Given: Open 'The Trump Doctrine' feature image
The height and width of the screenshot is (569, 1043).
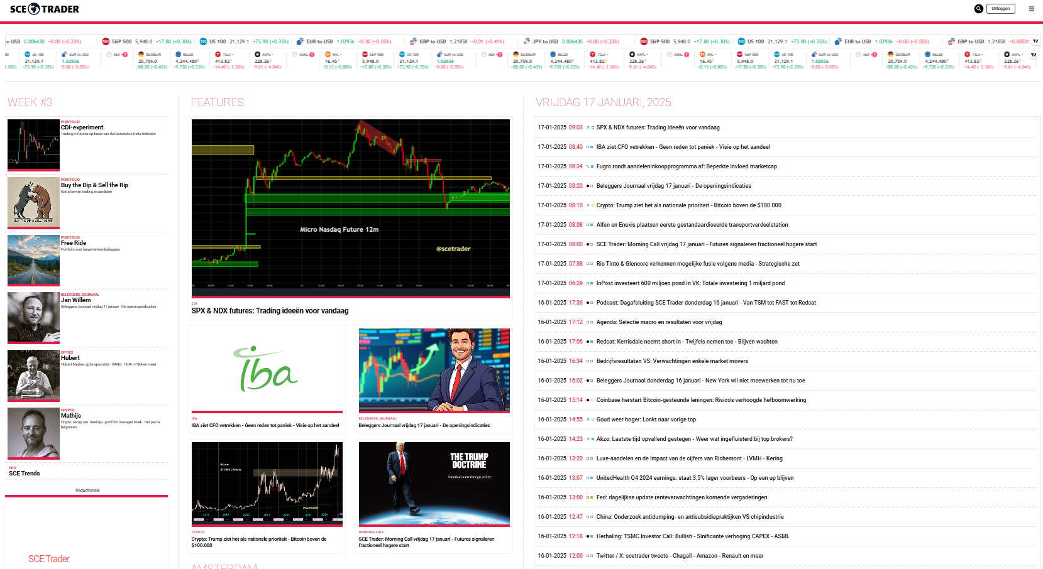Looking at the screenshot, I should tap(434, 484).
